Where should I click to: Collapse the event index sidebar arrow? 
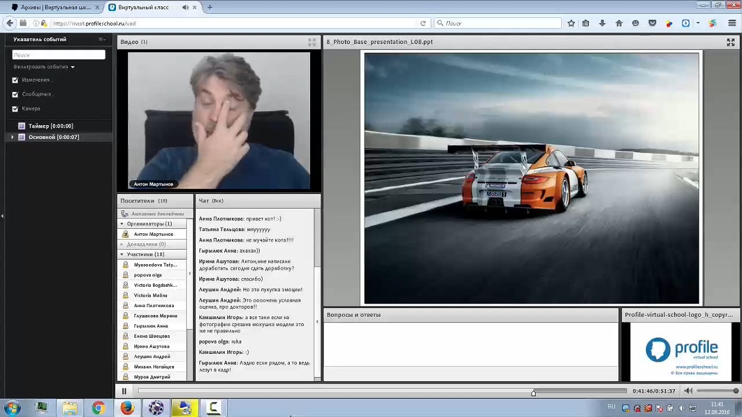2,216
